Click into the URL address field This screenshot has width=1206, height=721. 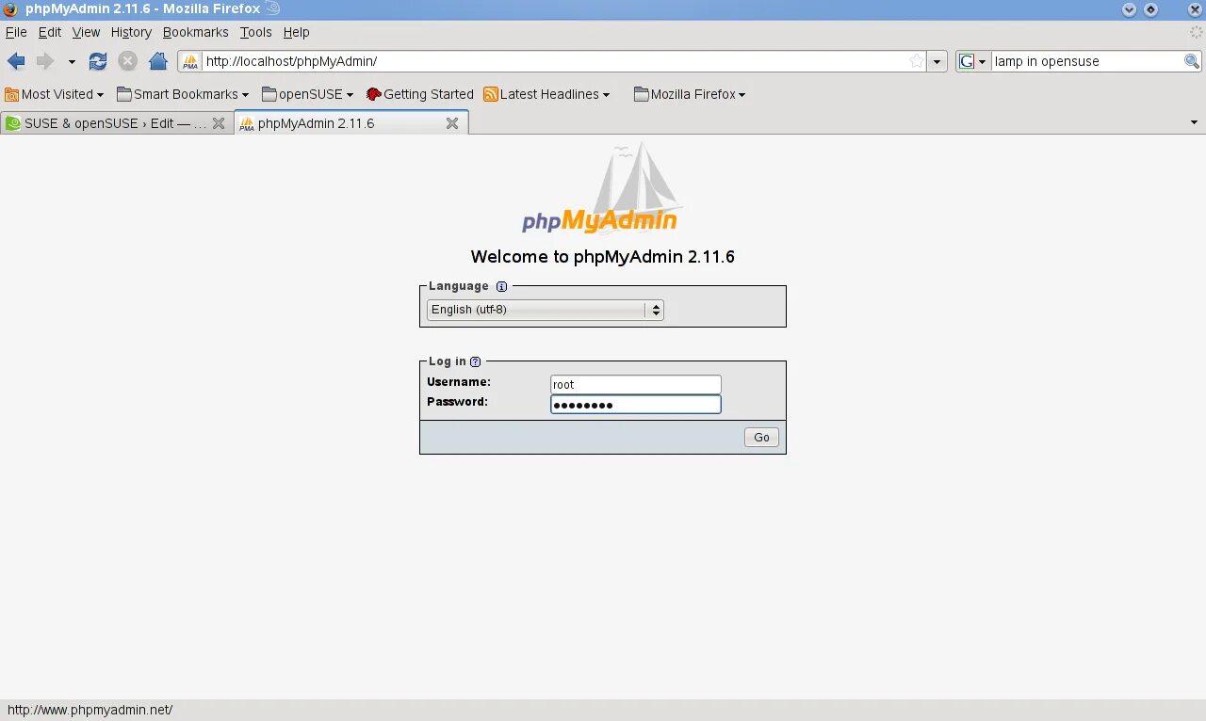coord(554,61)
